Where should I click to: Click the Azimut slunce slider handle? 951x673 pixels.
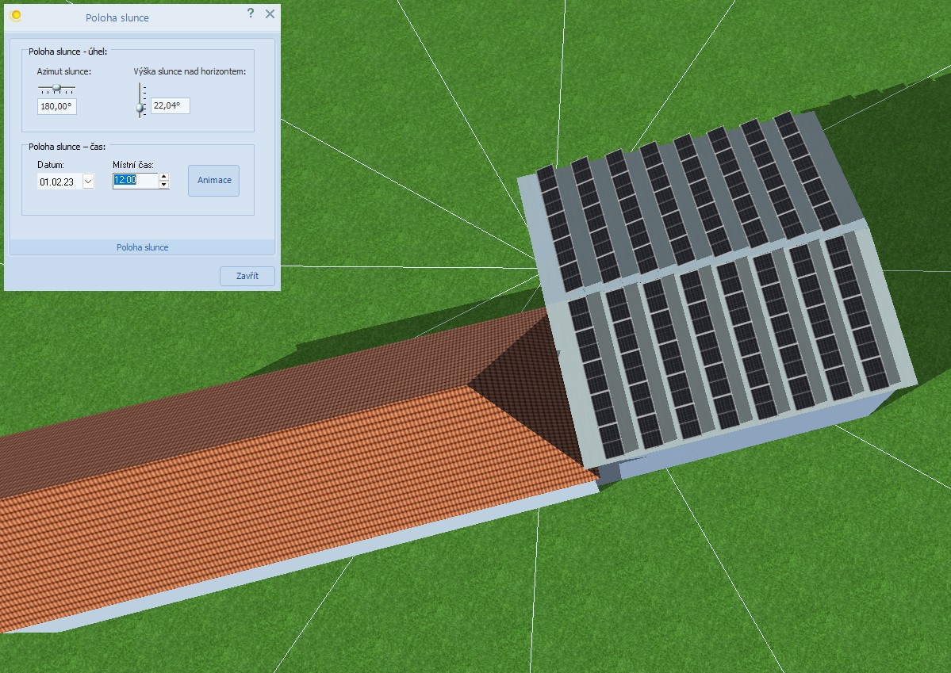[56, 87]
